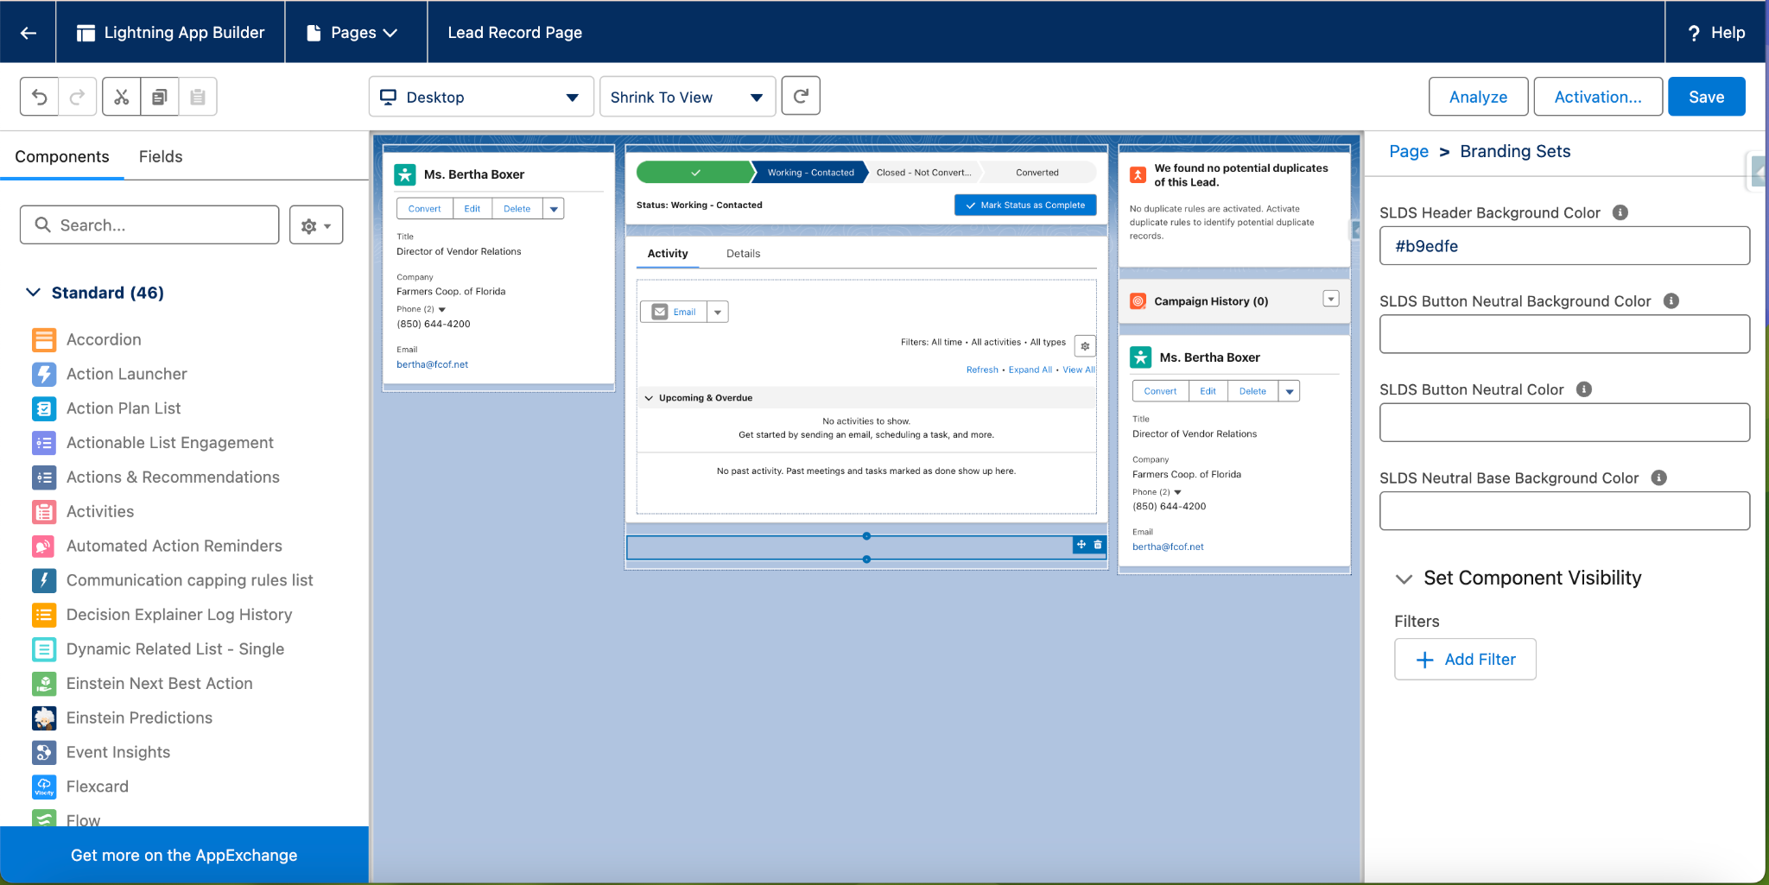Open the Campaign History dropdown arrow
This screenshot has height=885, width=1769.
(x=1331, y=299)
